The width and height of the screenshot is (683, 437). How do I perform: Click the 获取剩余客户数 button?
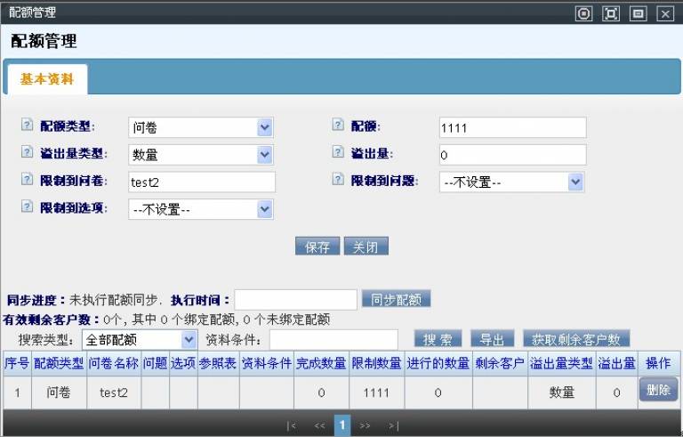[576, 339]
